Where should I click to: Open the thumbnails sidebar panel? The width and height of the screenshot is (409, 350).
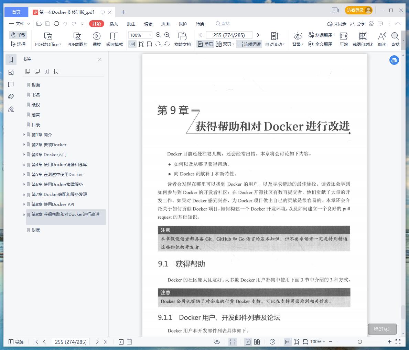11,72
